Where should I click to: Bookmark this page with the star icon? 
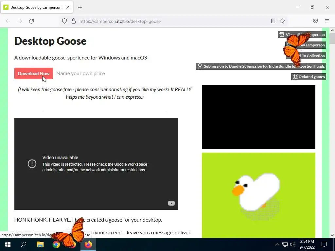(282, 21)
